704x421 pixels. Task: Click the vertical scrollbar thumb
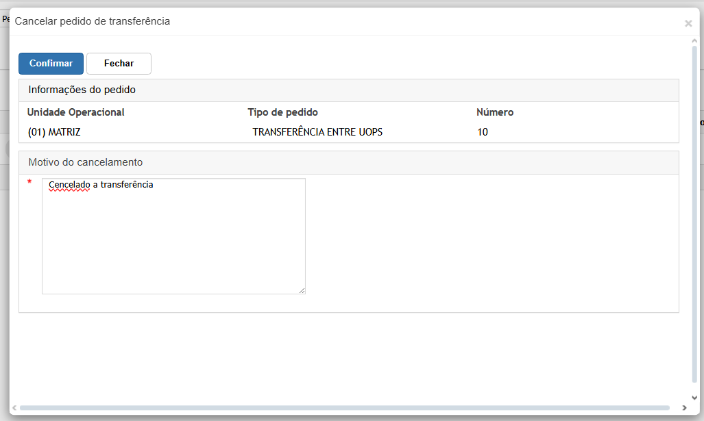click(x=694, y=212)
